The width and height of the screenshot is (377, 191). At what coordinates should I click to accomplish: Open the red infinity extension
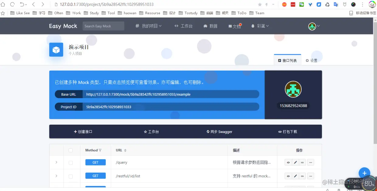[x=284, y=5]
